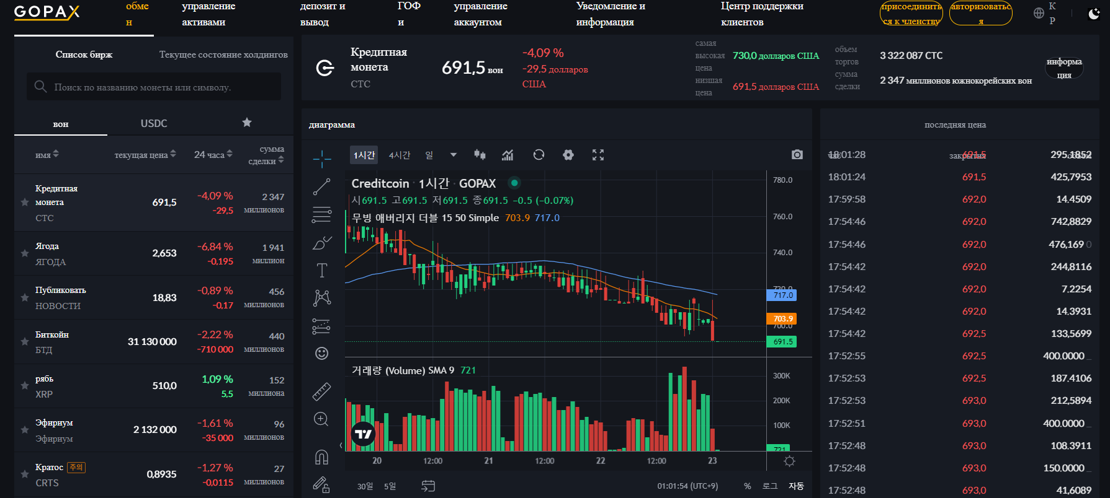This screenshot has height=498, width=1110.
Task: Switch to Текущее состояние холдингов tab
Action: coord(223,55)
